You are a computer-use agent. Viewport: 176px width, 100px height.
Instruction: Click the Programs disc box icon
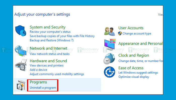[21, 85]
